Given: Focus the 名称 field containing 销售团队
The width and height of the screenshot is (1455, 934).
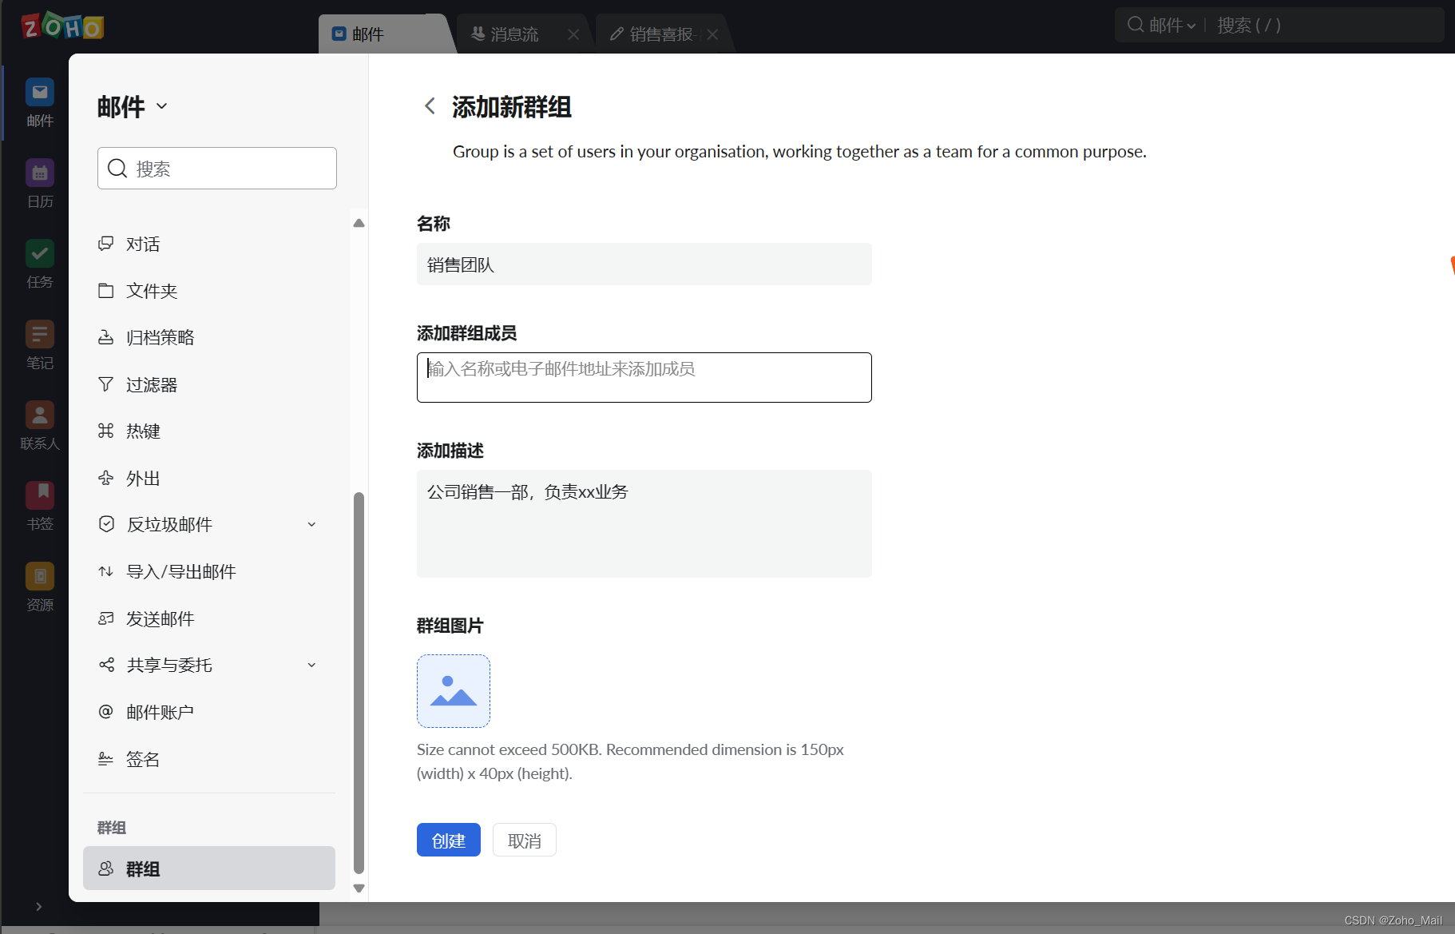Looking at the screenshot, I should coord(644,264).
